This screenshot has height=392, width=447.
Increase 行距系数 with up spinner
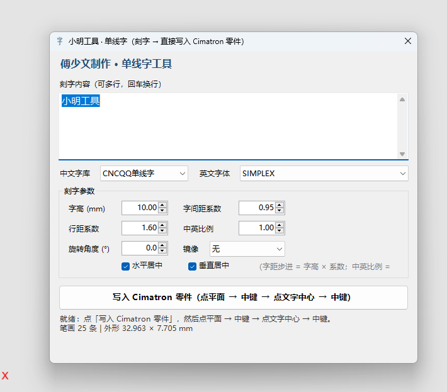coord(162,225)
